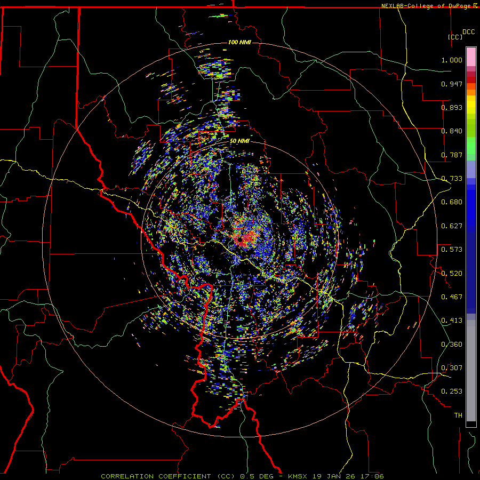The width and height of the screenshot is (480, 480).
Task: Click the [CC] legend unit label
Action: click(x=455, y=37)
